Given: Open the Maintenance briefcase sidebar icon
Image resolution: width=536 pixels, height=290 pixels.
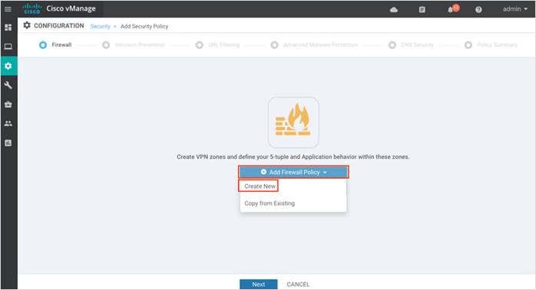Looking at the screenshot, I should pos(8,104).
